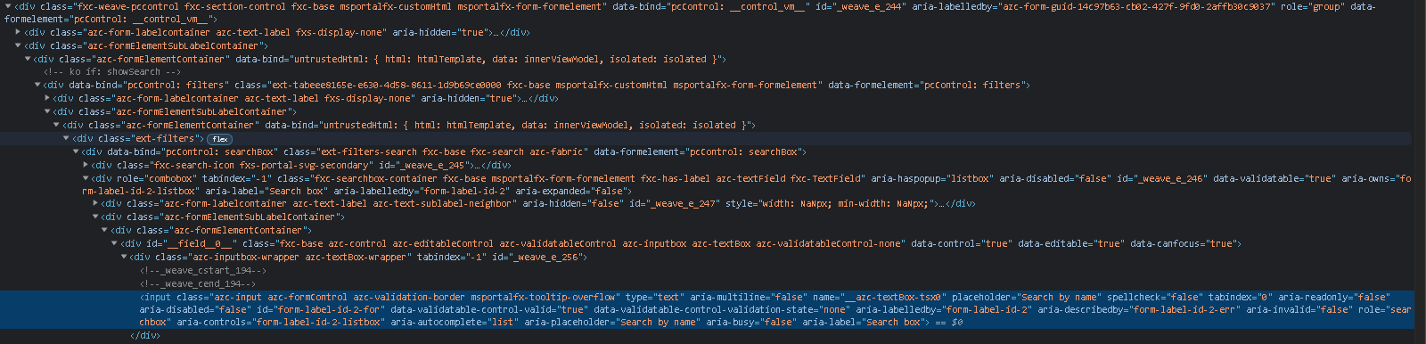
Task: Click the aria-label="Search box" attribute on the combobox div
Action: 265,192
